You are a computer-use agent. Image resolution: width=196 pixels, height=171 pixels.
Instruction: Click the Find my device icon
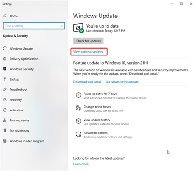point(5,120)
